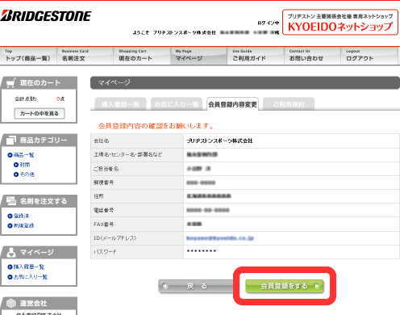This screenshot has width=400, height=315.
Task: Click the bullet icon beside 封筒
Action: [x=16, y=165]
